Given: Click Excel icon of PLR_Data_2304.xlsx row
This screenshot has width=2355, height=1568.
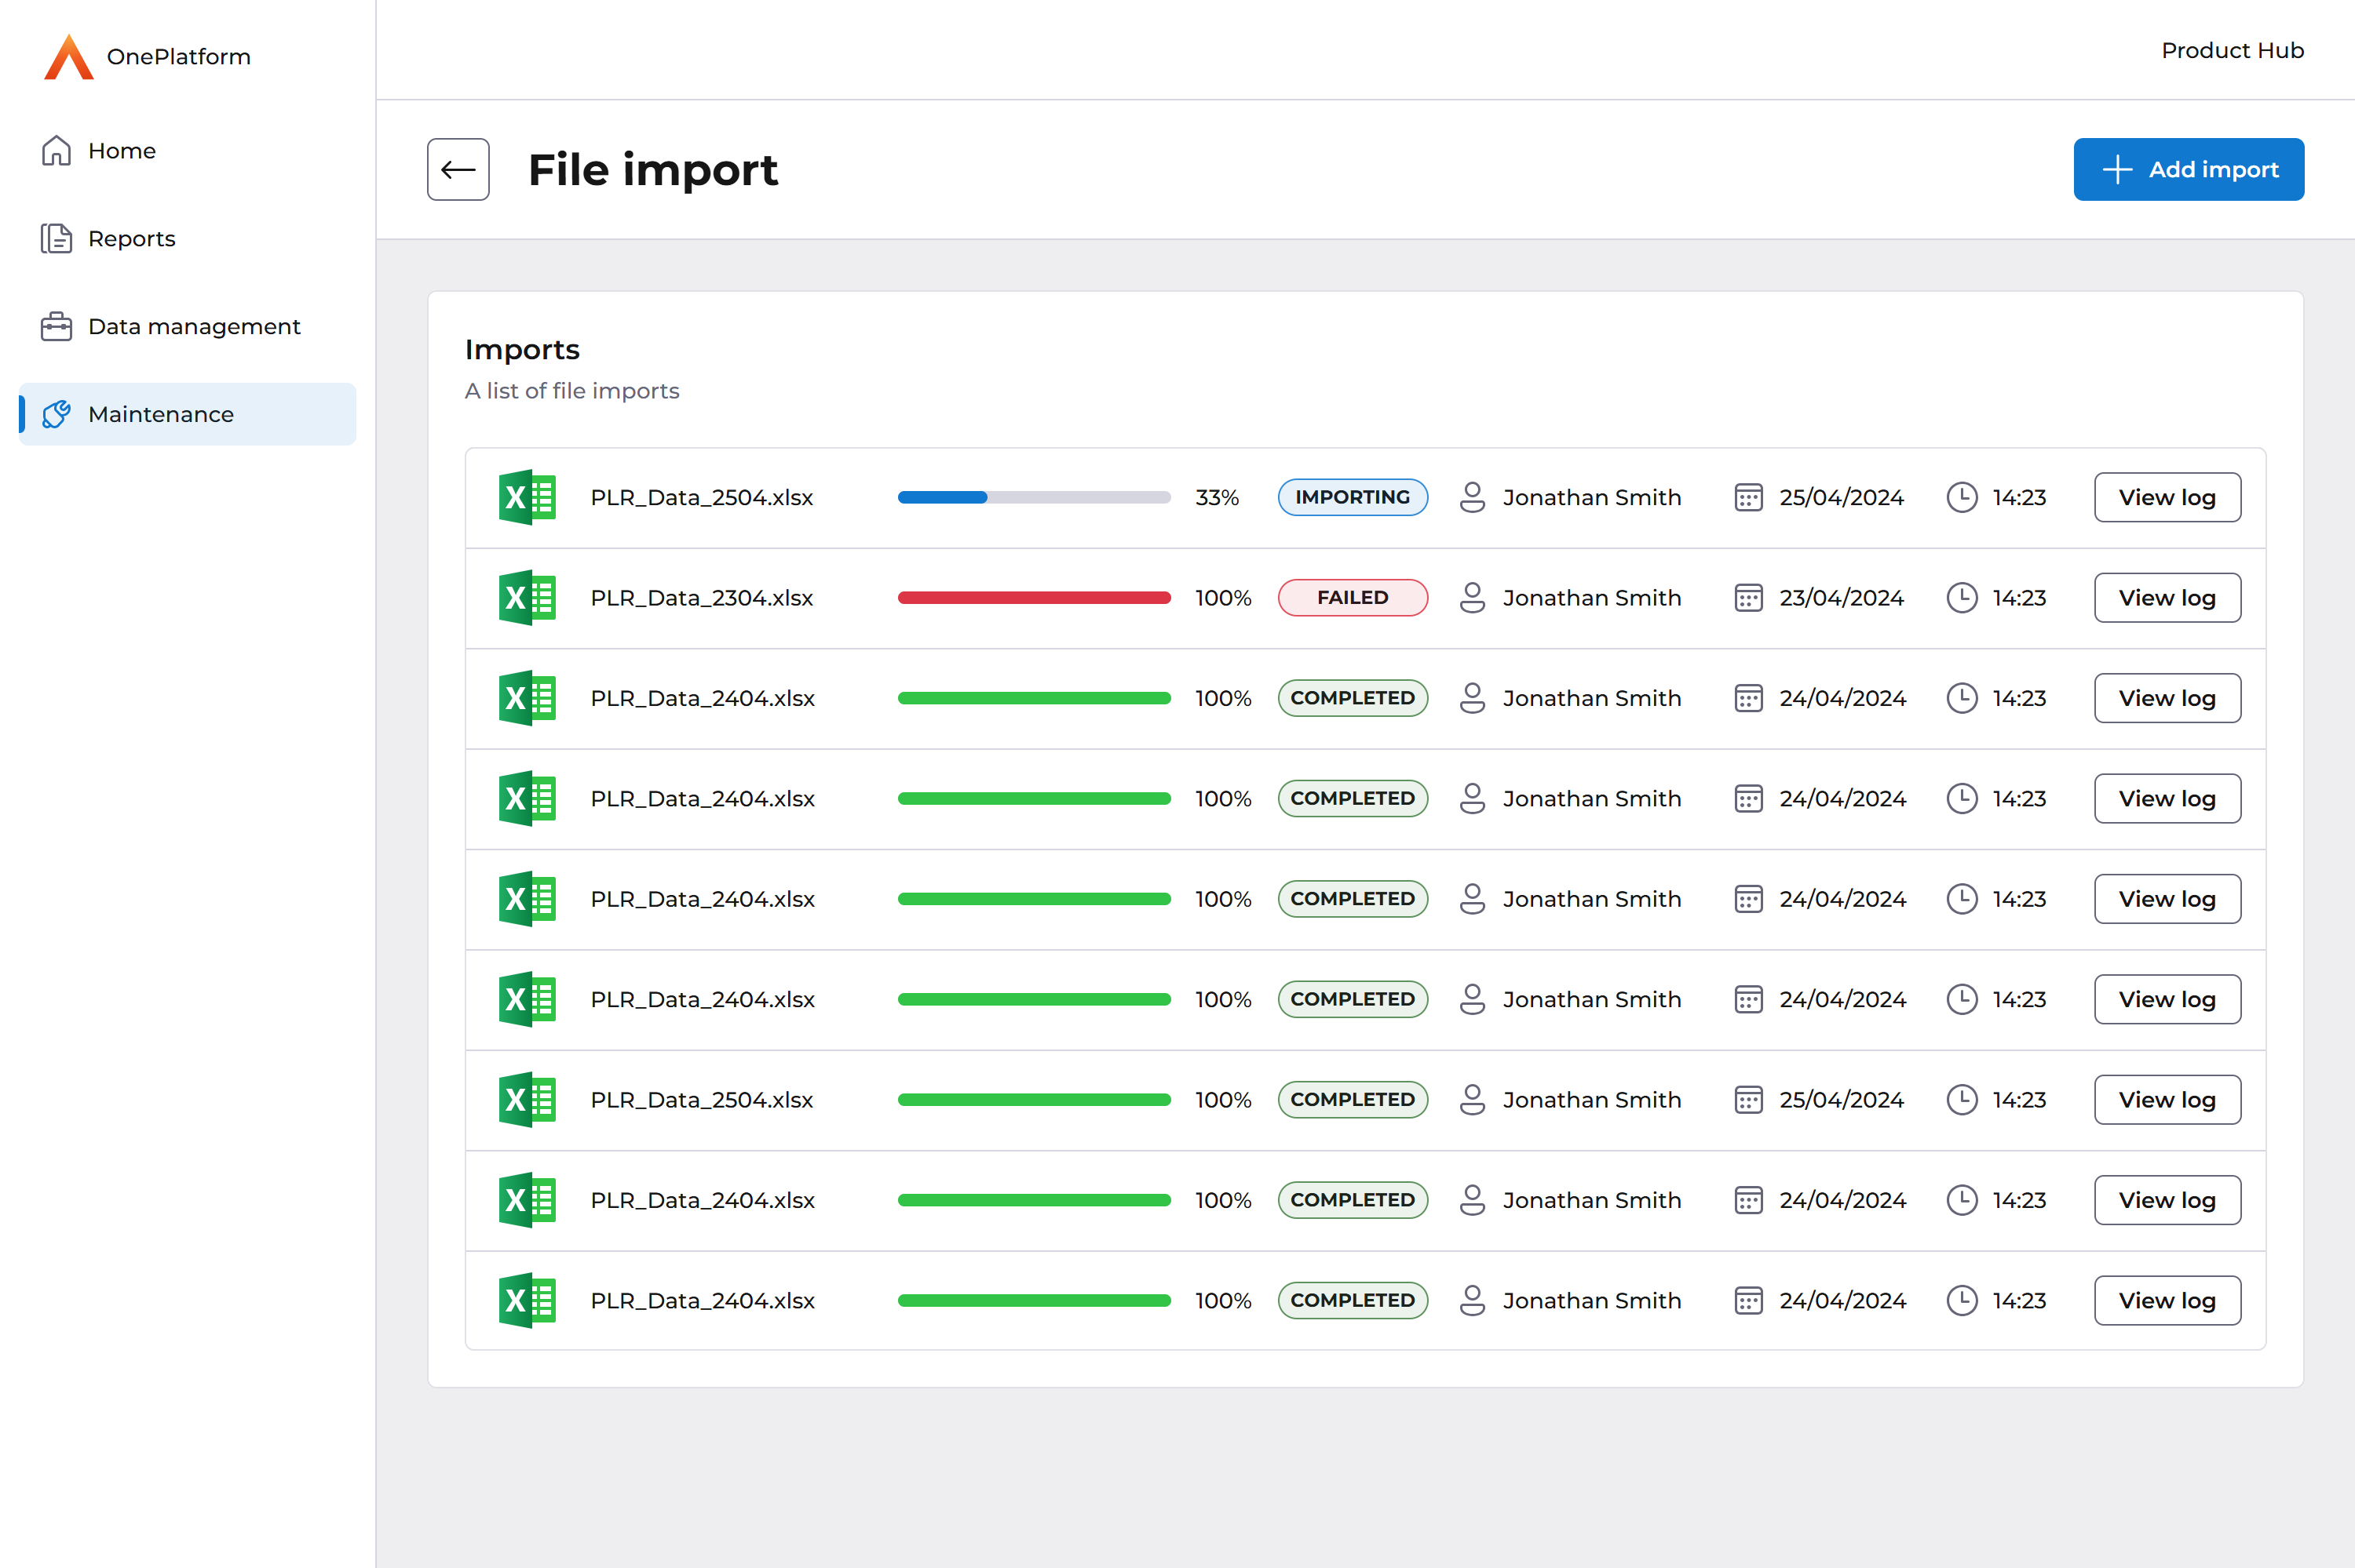Looking at the screenshot, I should tap(528, 598).
